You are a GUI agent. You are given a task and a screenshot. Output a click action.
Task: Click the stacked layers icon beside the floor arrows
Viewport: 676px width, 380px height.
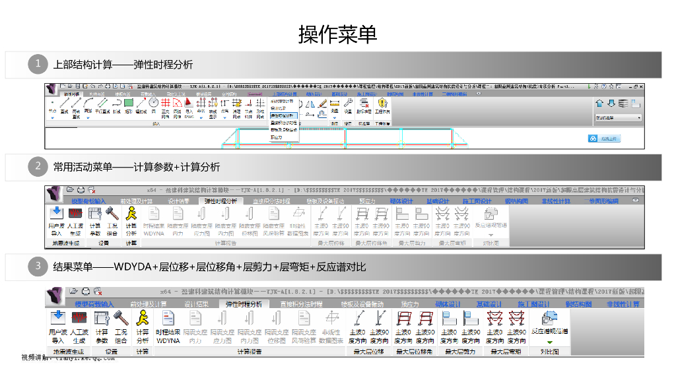click(x=623, y=104)
